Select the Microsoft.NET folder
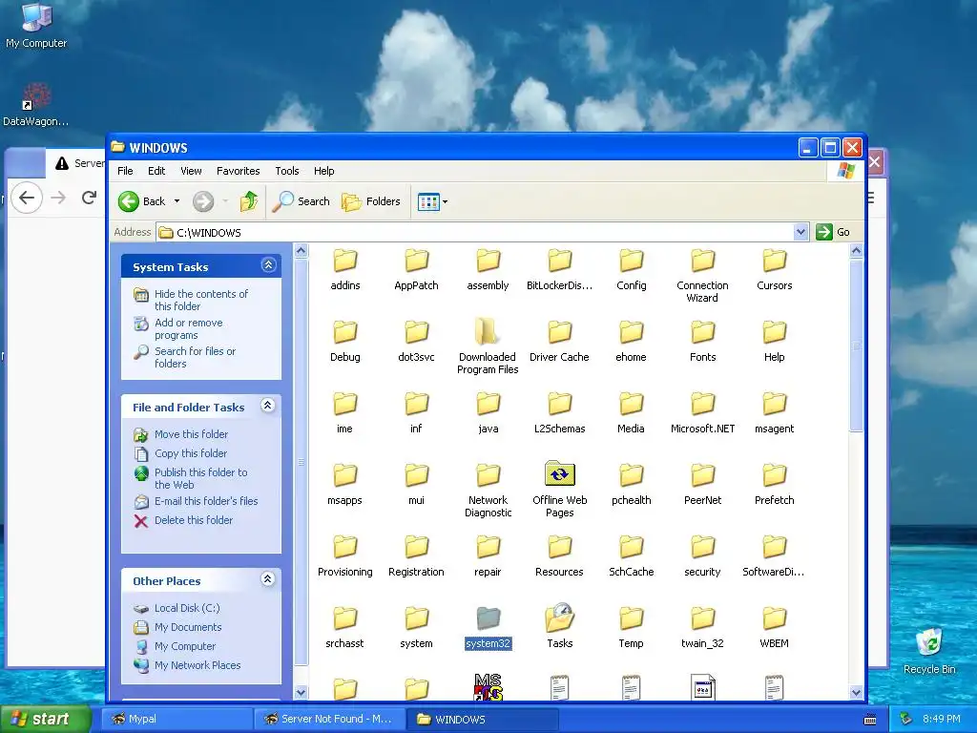 [x=702, y=404]
